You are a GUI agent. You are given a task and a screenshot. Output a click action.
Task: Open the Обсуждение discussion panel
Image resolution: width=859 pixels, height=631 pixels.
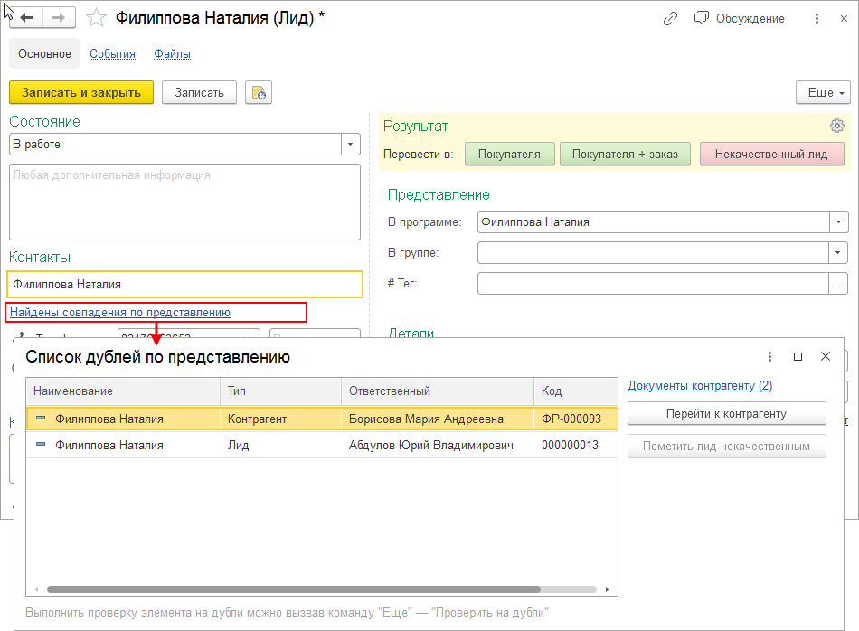pyautogui.click(x=740, y=18)
